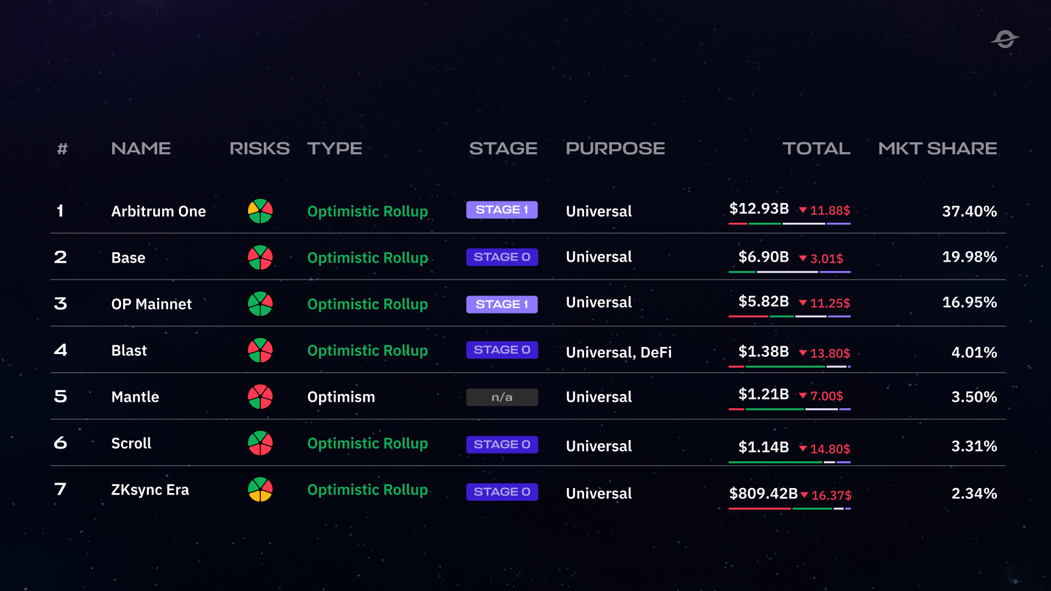The height and width of the screenshot is (591, 1051).
Task: Sort by the TOTAL column header
Action: coord(816,148)
